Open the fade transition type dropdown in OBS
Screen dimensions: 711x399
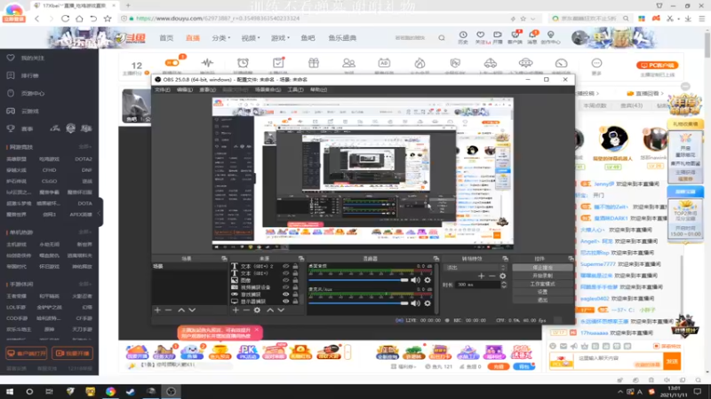(x=475, y=268)
